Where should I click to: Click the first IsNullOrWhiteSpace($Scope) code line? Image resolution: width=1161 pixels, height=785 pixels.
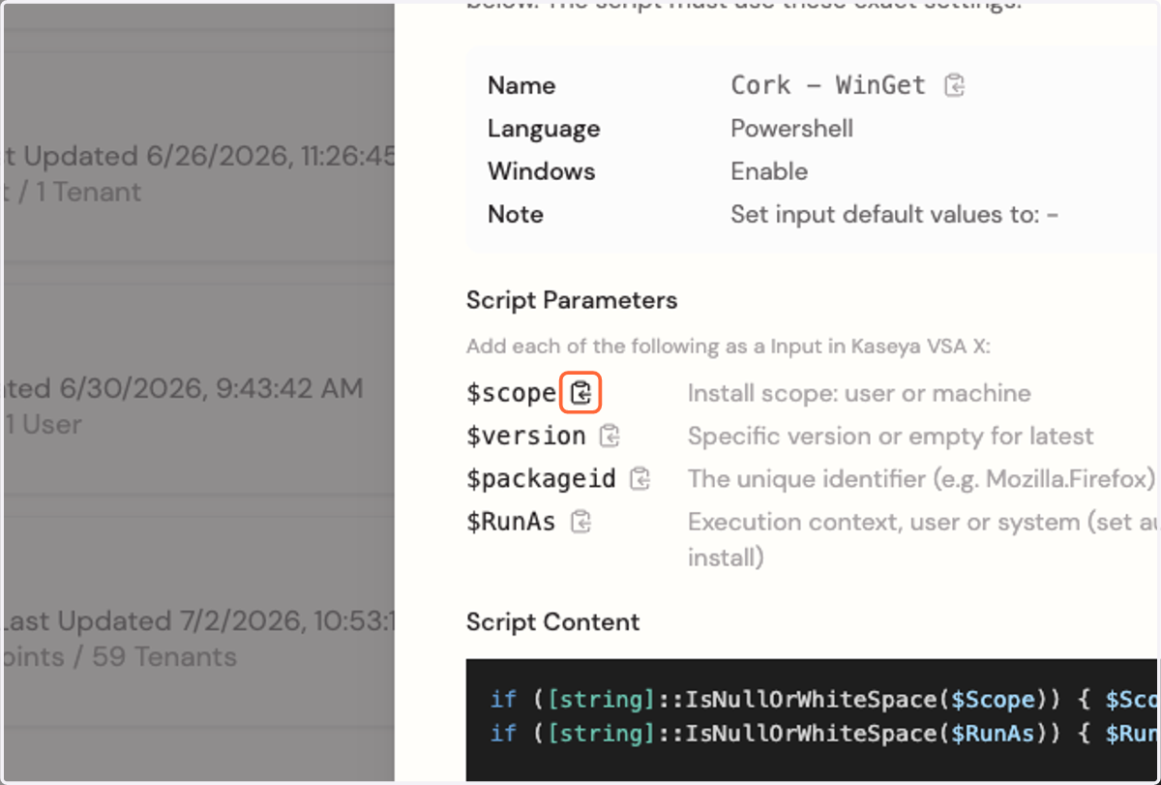[x=823, y=699]
